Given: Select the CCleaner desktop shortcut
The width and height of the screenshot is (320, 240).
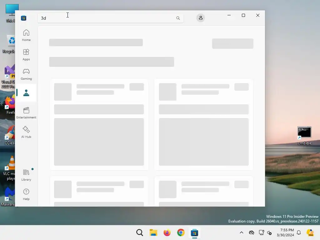Looking at the screenshot, I should (x=10, y=135).
